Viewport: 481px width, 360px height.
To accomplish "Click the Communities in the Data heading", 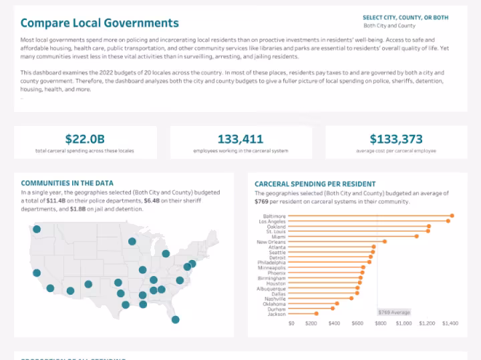I will [67, 183].
